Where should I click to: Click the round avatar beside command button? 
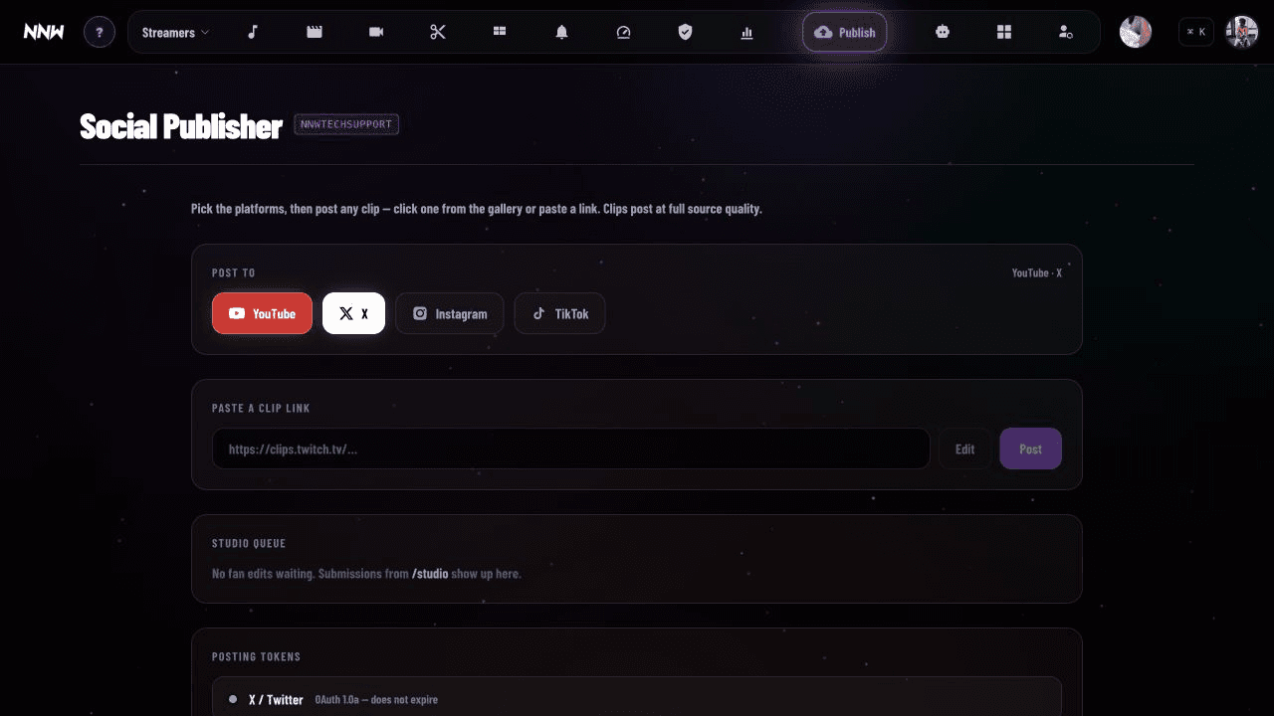click(1136, 33)
